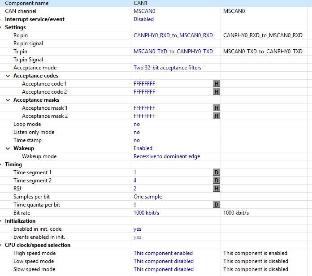The height and width of the screenshot is (276, 312).
Task: Collapse the Wakeup group
Action: point(8,148)
